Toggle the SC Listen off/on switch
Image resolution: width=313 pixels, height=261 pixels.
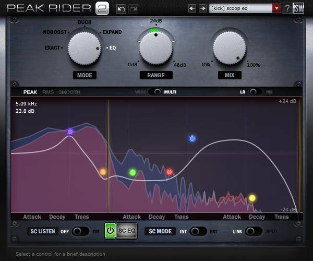(x=80, y=231)
